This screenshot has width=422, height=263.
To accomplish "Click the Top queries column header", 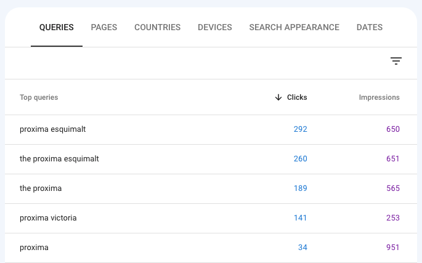I will click(39, 97).
